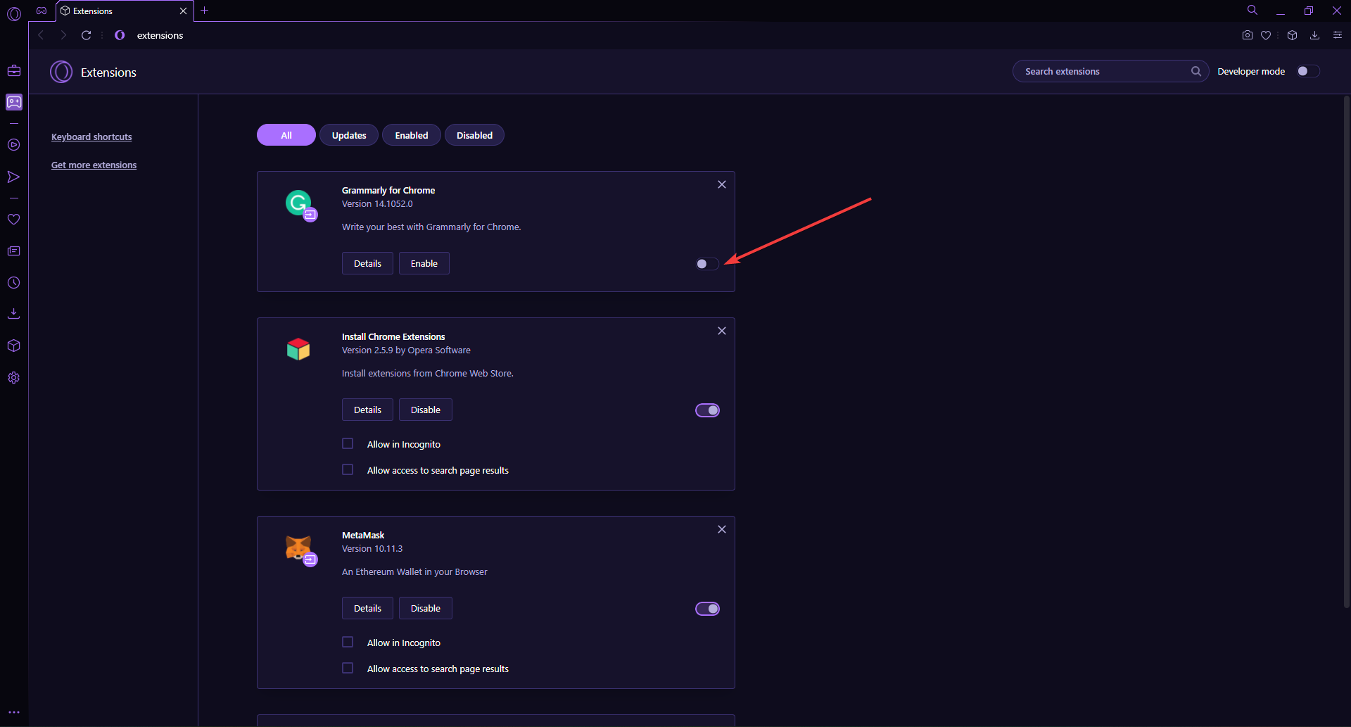Image resolution: width=1351 pixels, height=727 pixels.
Task: Remove MetaMask extension with X
Action: pyautogui.click(x=722, y=529)
